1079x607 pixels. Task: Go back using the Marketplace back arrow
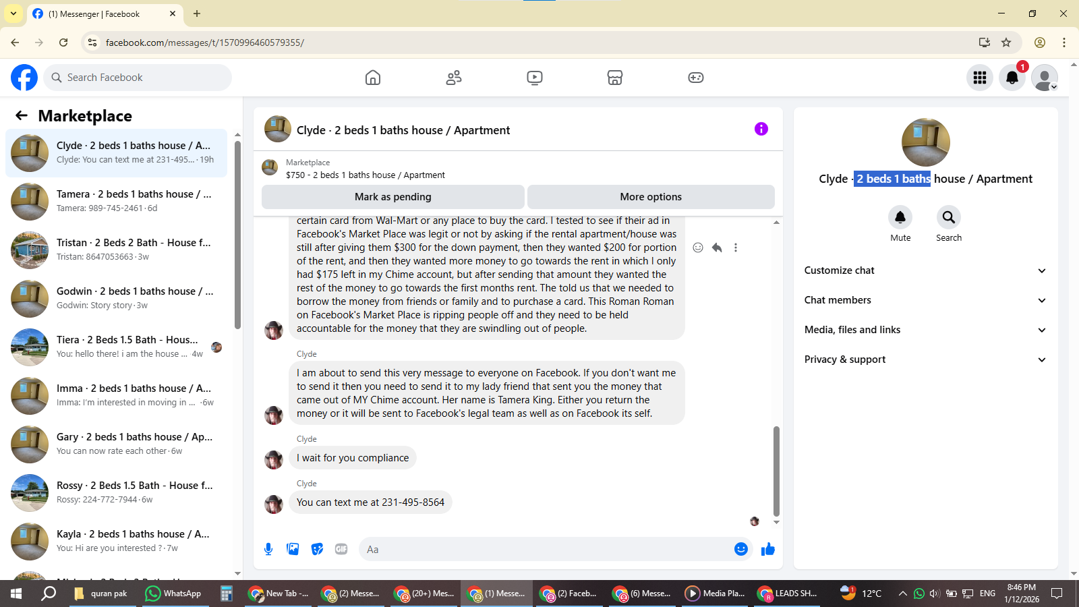22,115
